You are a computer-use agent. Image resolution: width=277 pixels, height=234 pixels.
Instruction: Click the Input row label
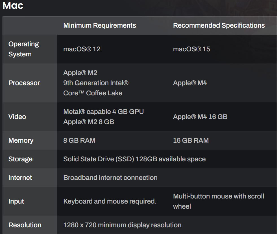(x=16, y=201)
